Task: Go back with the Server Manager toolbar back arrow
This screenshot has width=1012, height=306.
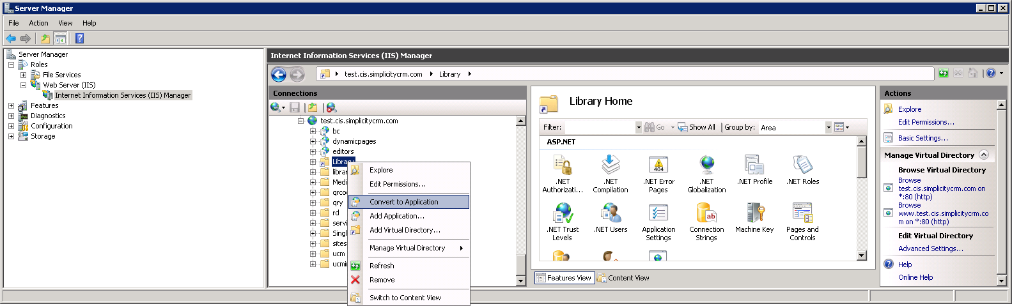Action: pyautogui.click(x=11, y=38)
